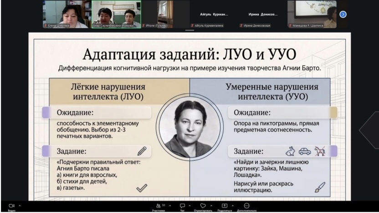This screenshot has height=213, width=379.
Task: Select Ирина Денисовская's participant tile
Action: click(263, 14)
